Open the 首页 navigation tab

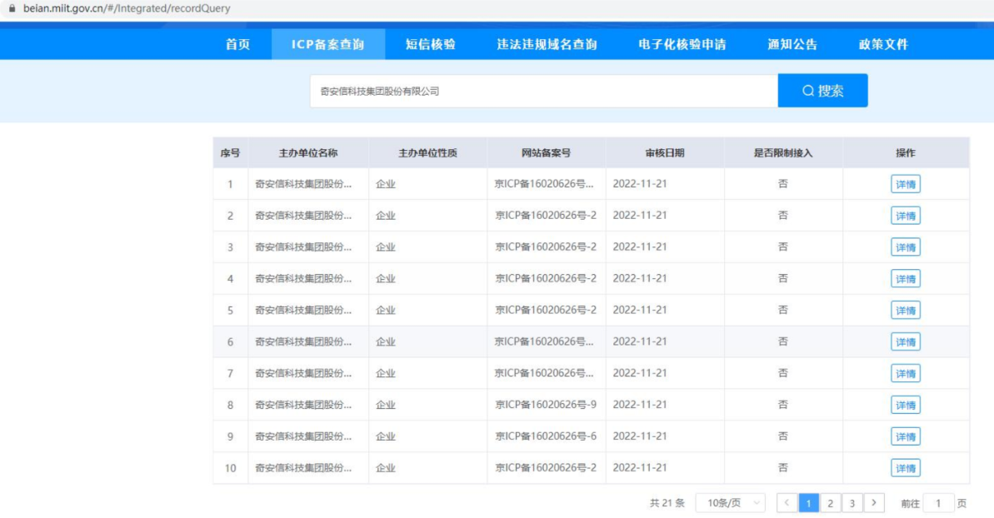coord(237,45)
